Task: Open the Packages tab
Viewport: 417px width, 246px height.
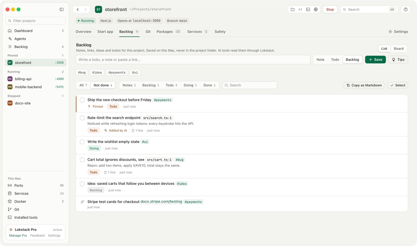Action: point(169,31)
